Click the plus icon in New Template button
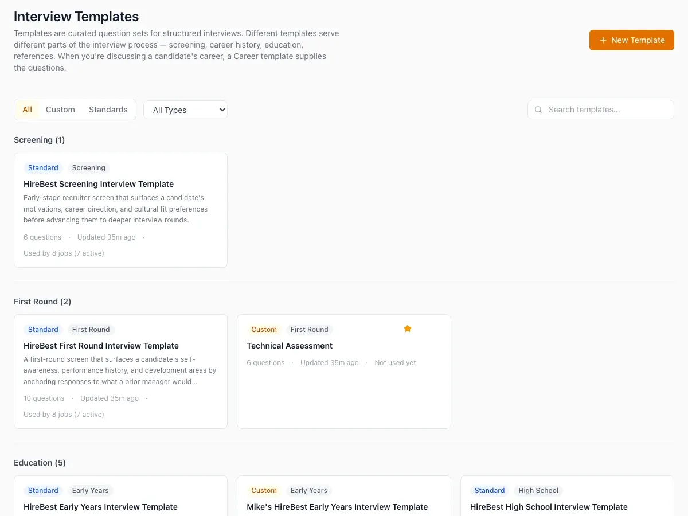 pyautogui.click(x=603, y=40)
